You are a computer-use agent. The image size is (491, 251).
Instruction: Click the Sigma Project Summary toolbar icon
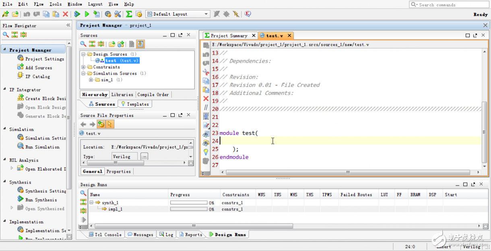click(129, 14)
